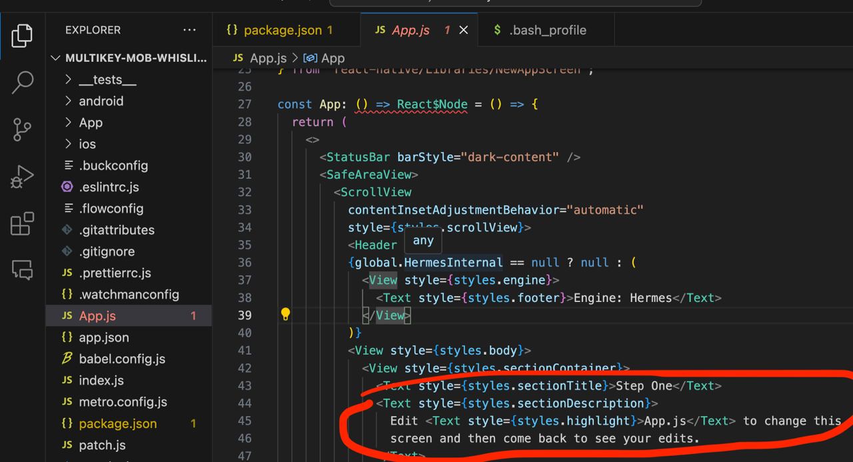Open the .buckconfig file
This screenshot has width=853, height=462.
[x=129, y=165]
